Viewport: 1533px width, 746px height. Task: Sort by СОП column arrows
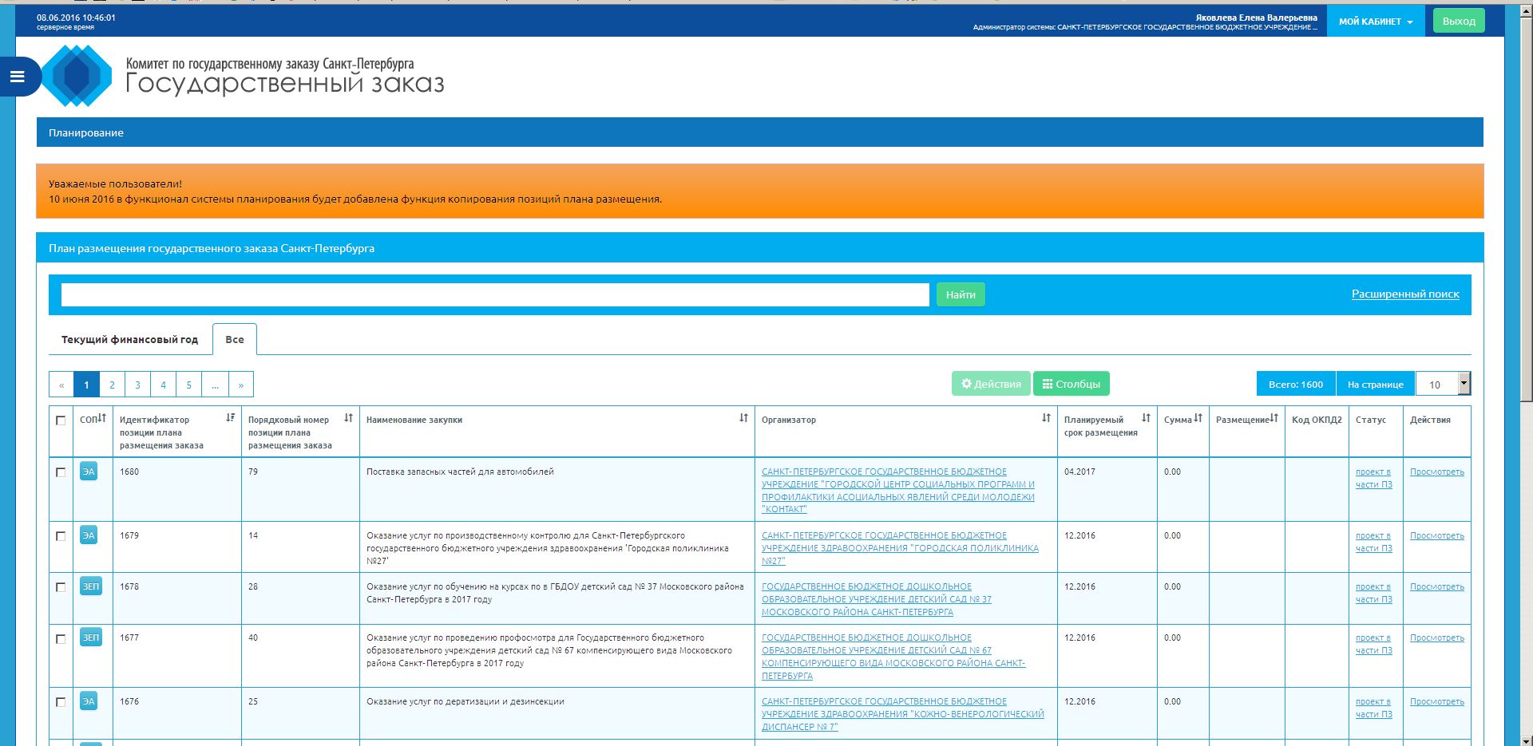pyautogui.click(x=101, y=418)
